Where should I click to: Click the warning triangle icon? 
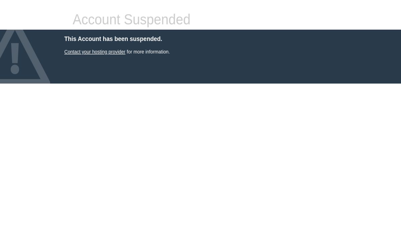point(23,57)
